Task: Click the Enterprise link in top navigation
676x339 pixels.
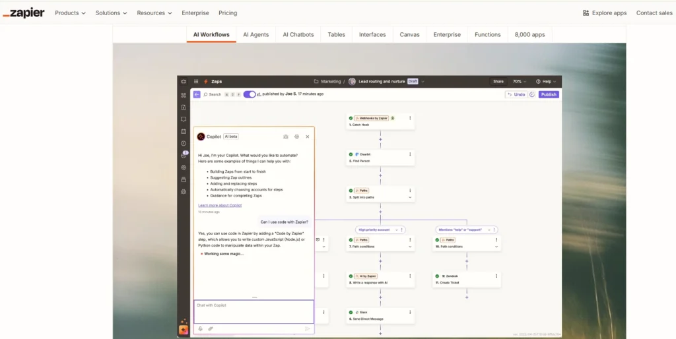Action: [195, 13]
